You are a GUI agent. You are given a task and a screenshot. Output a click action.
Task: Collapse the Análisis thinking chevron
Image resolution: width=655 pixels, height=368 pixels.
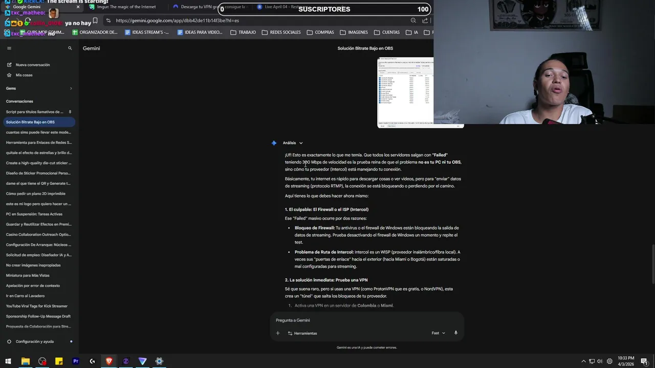301,143
